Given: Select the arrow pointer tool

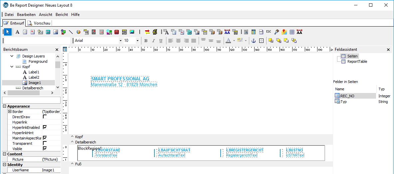Looking at the screenshot, I should tap(8, 32).
